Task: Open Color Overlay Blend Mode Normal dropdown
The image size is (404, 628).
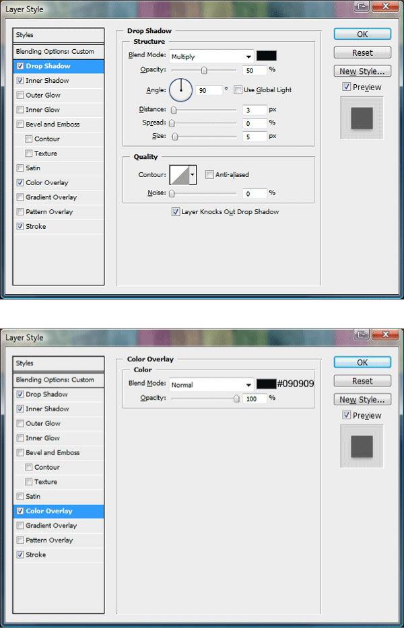Action: click(211, 385)
